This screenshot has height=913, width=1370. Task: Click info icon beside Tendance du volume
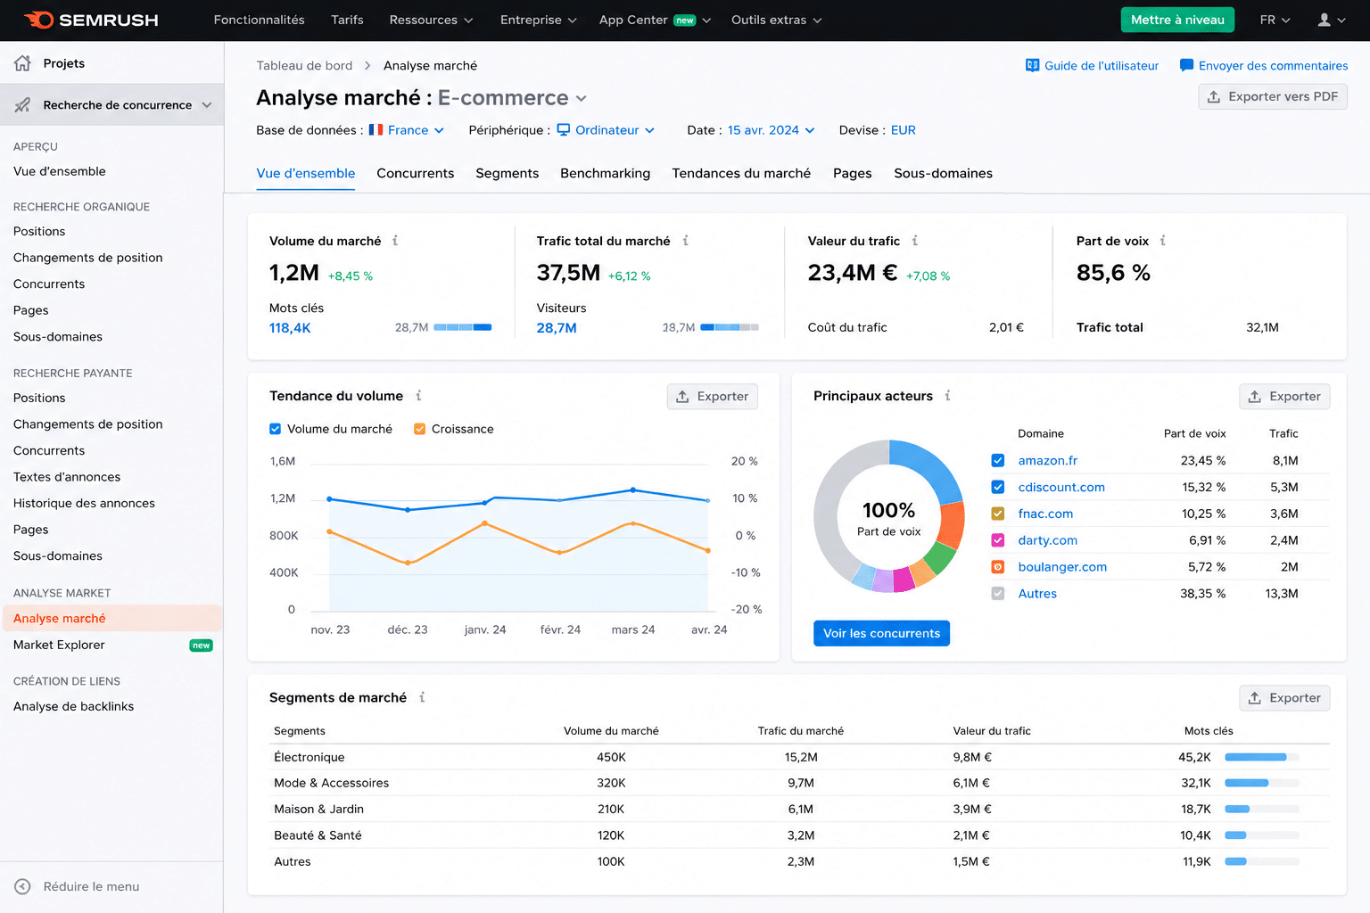pos(418,396)
